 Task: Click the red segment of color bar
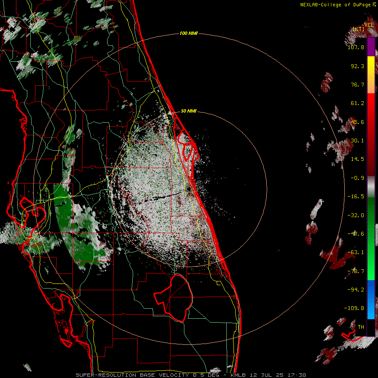click(371, 134)
